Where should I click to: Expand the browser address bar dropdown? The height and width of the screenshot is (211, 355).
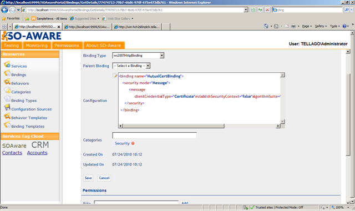(246, 10)
